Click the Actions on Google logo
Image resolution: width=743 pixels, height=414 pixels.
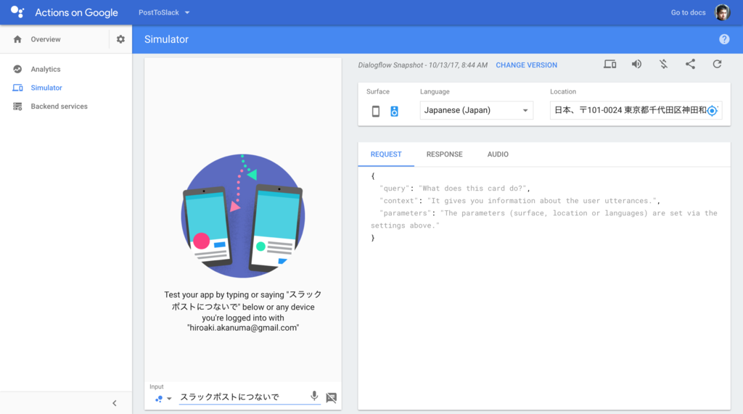coord(17,12)
